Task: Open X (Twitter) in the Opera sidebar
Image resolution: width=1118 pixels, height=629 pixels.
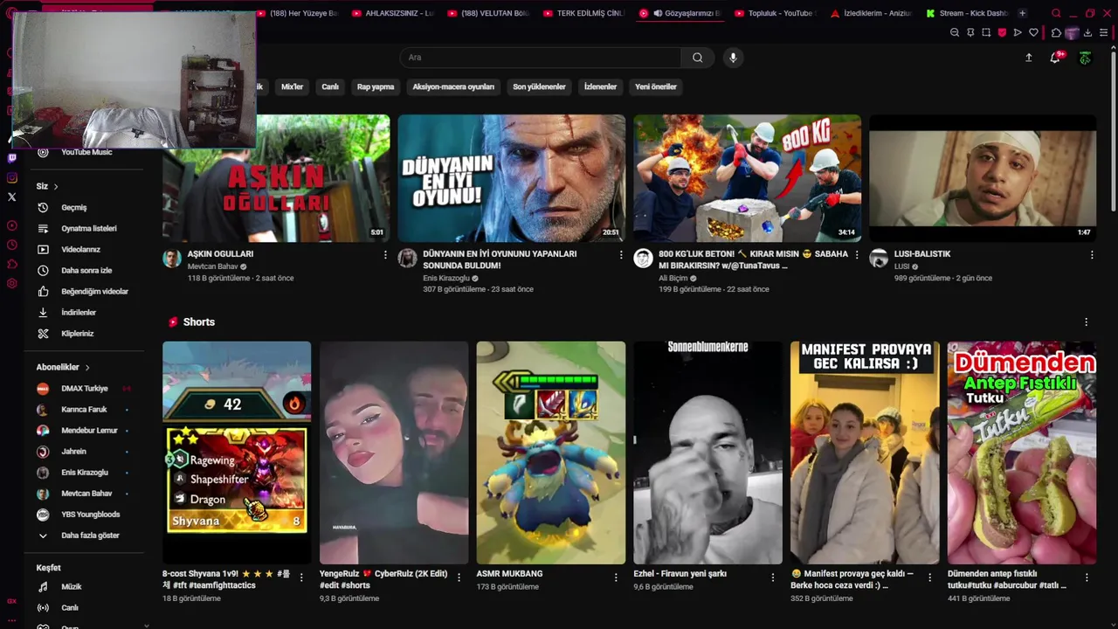Action: (x=11, y=197)
